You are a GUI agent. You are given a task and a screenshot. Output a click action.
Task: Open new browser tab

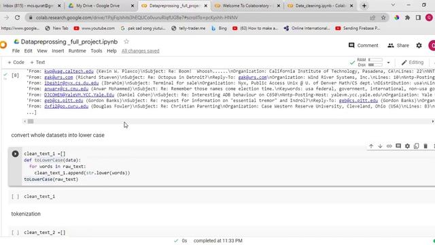[364, 5]
